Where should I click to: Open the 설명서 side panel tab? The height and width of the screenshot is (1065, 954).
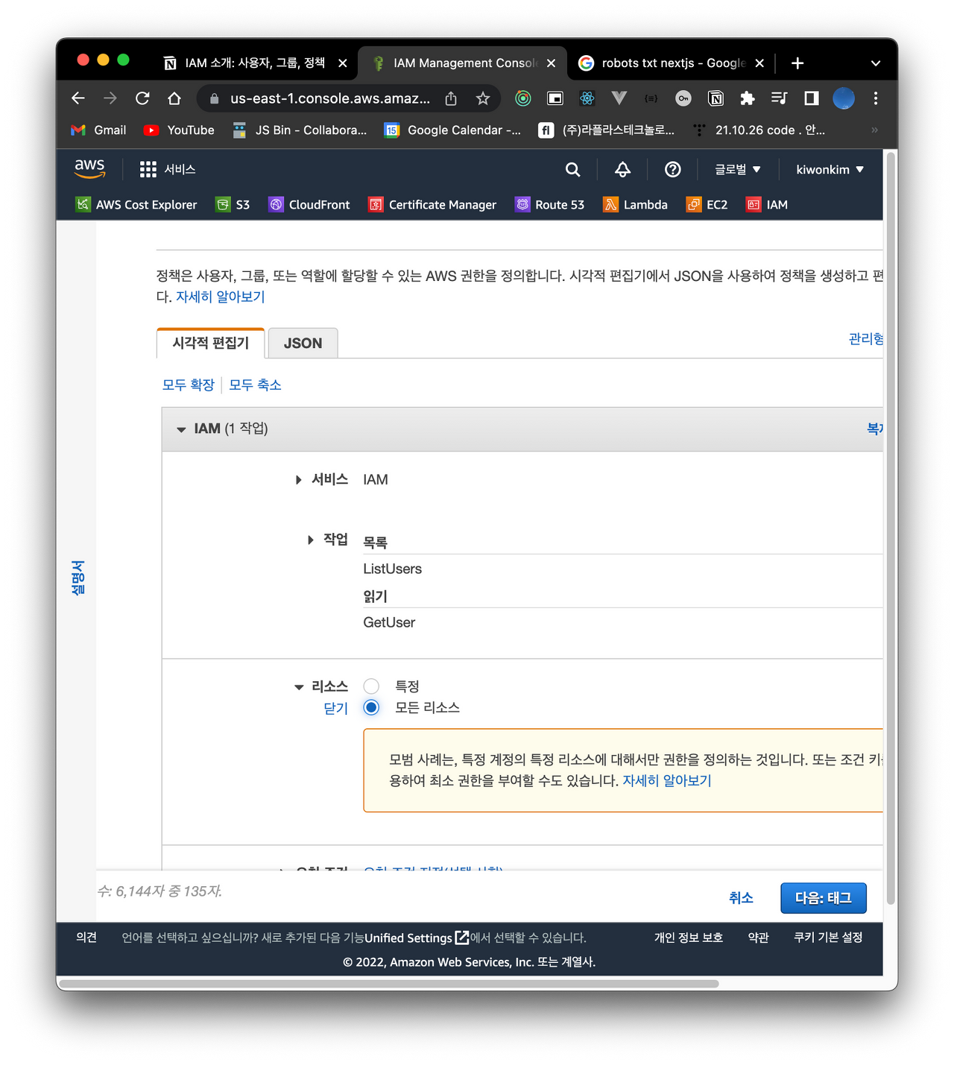click(78, 578)
